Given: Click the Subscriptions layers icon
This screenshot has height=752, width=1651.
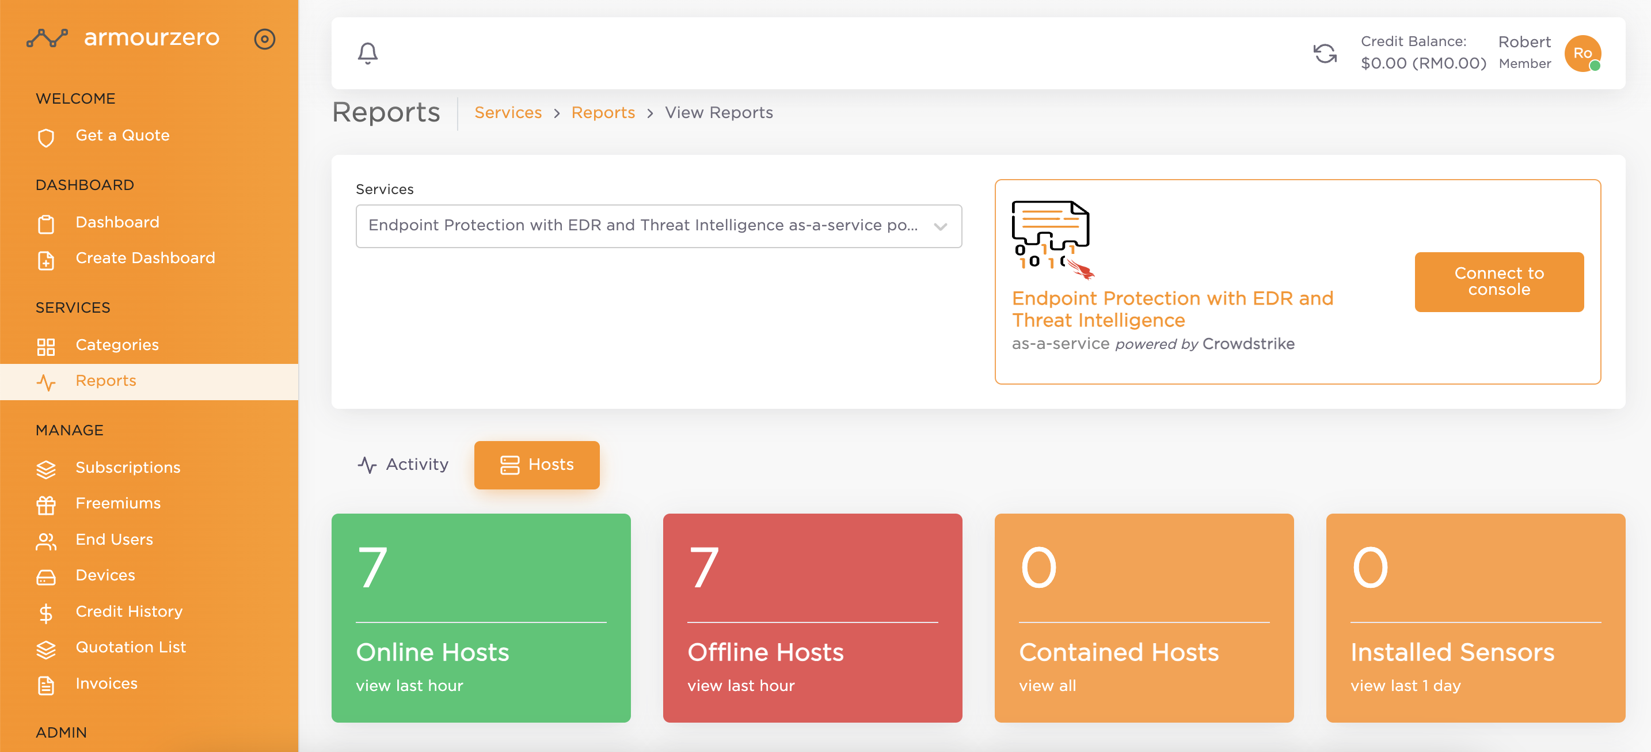Looking at the screenshot, I should [x=46, y=469].
